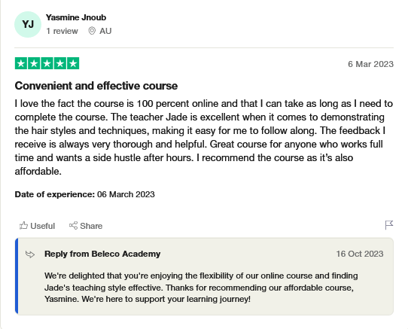408x329 pixels.
Task: Click the 16 Oct 2023 reply date
Action: coord(360,254)
